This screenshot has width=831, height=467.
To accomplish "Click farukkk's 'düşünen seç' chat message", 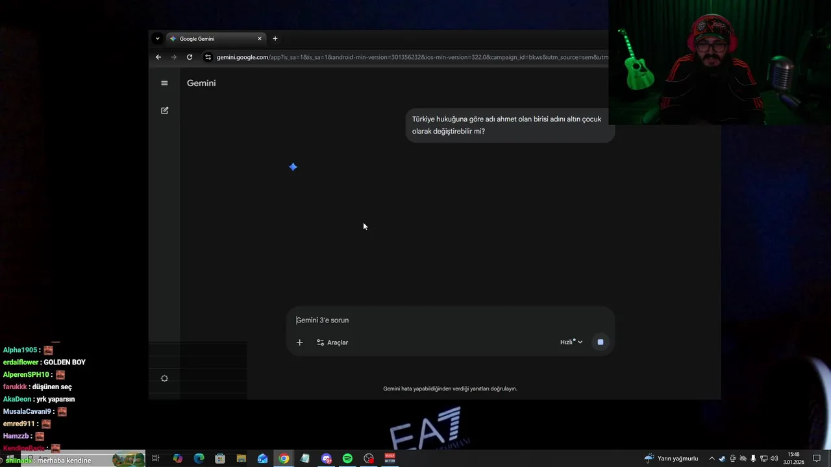I will pyautogui.click(x=52, y=387).
